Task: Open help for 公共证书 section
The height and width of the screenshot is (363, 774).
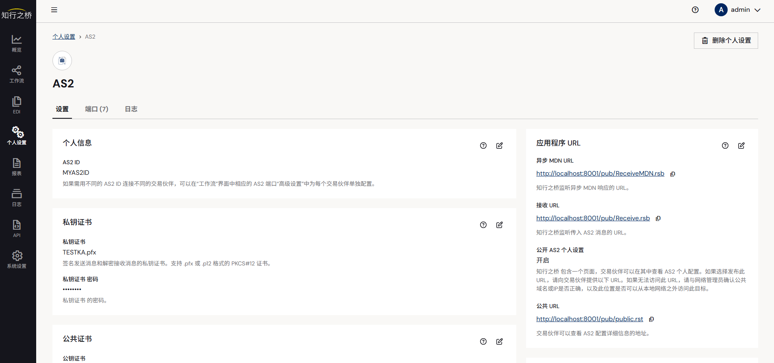Action: point(483,341)
